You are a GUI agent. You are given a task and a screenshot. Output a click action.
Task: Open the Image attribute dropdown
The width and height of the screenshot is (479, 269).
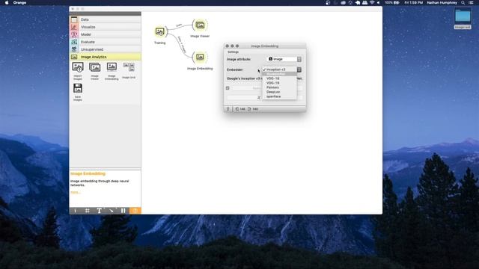[284, 59]
